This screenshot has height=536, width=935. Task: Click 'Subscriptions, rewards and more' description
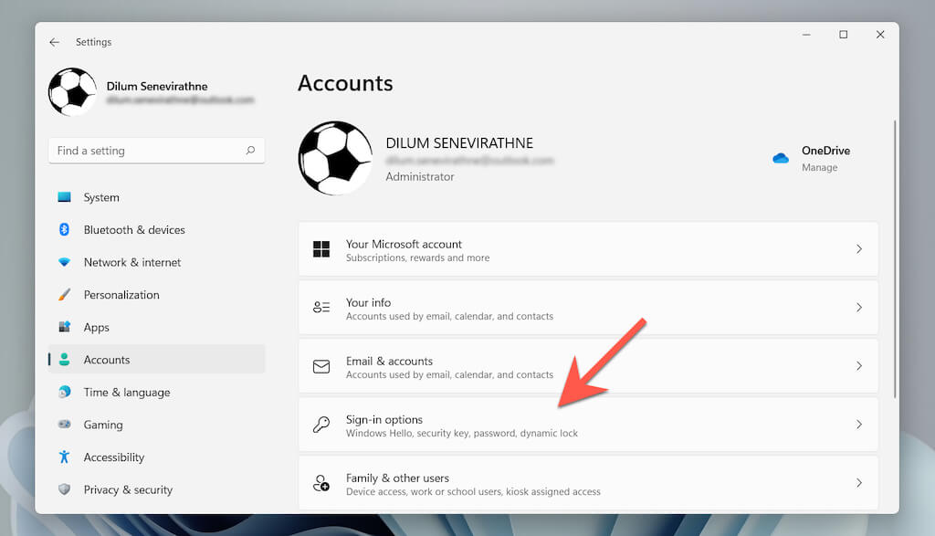[x=417, y=257]
